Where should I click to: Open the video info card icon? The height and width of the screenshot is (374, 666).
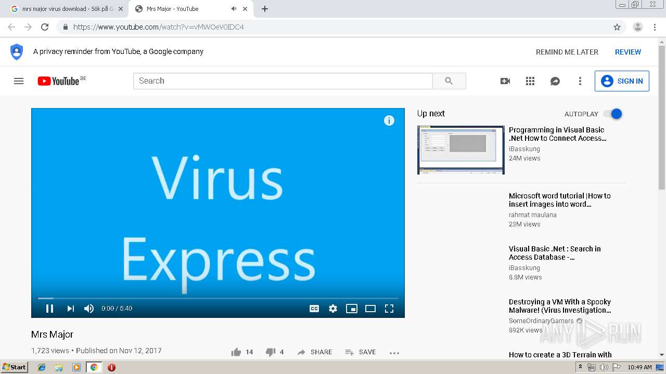[x=389, y=121]
